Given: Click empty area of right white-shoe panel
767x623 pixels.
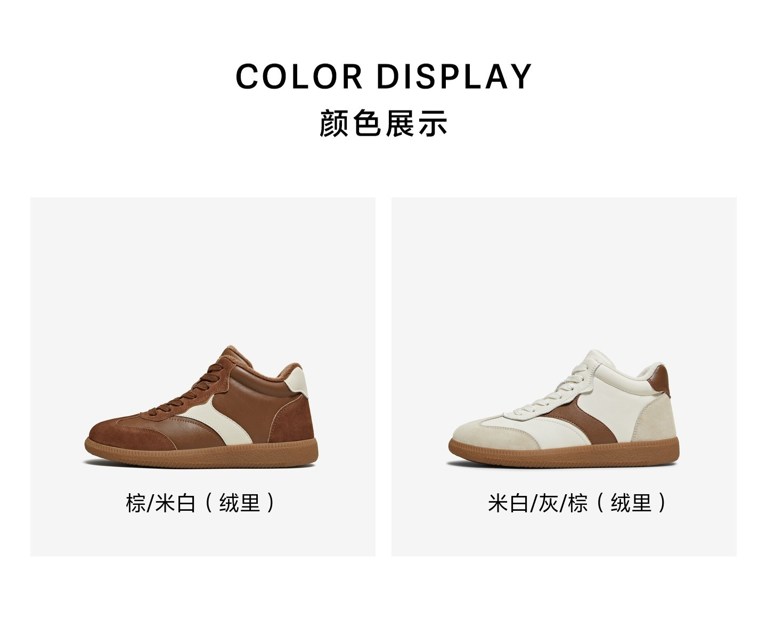Looking at the screenshot, I should [565, 266].
